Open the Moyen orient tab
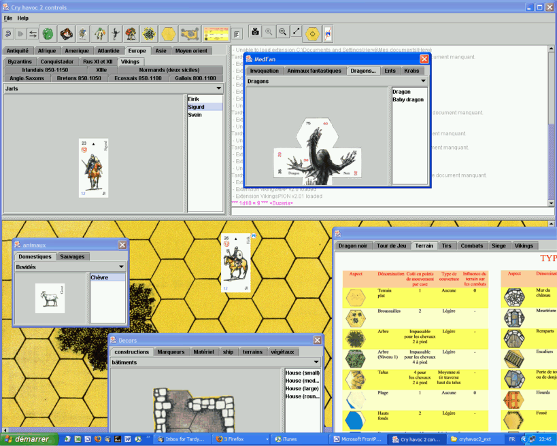 coord(192,51)
